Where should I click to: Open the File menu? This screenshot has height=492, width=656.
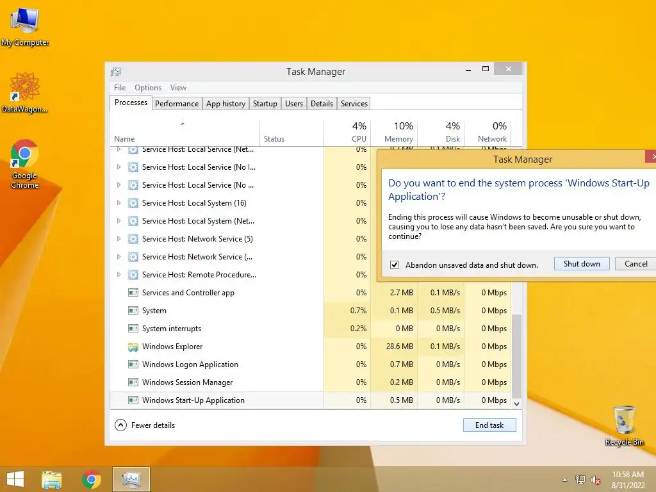(120, 88)
